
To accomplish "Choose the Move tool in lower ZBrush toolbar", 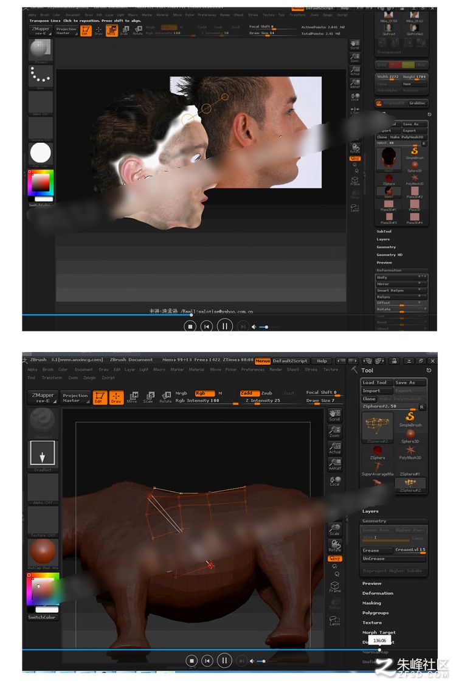I will [x=132, y=397].
